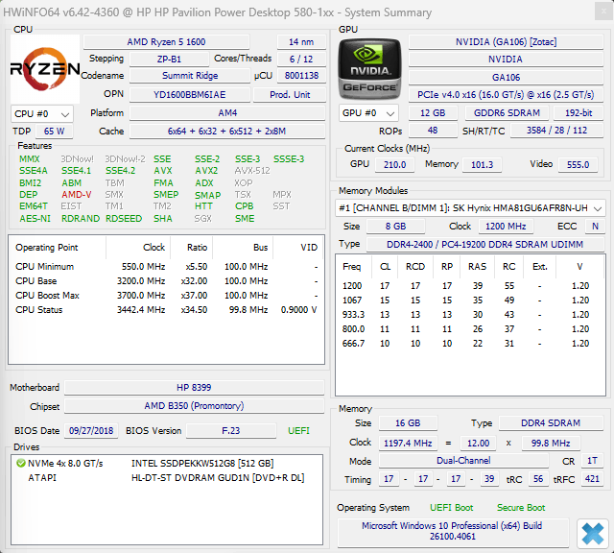Click the module size 8 GB field
Viewport: 614px width, 553px height.
[x=395, y=227]
